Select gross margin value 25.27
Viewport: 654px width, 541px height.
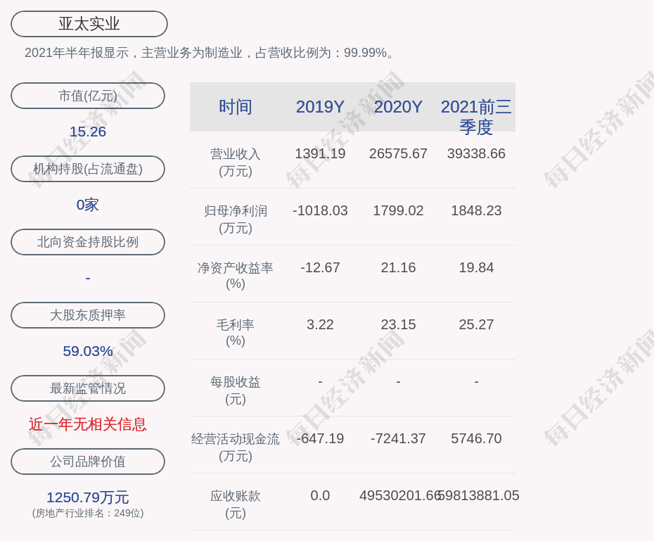(x=476, y=324)
